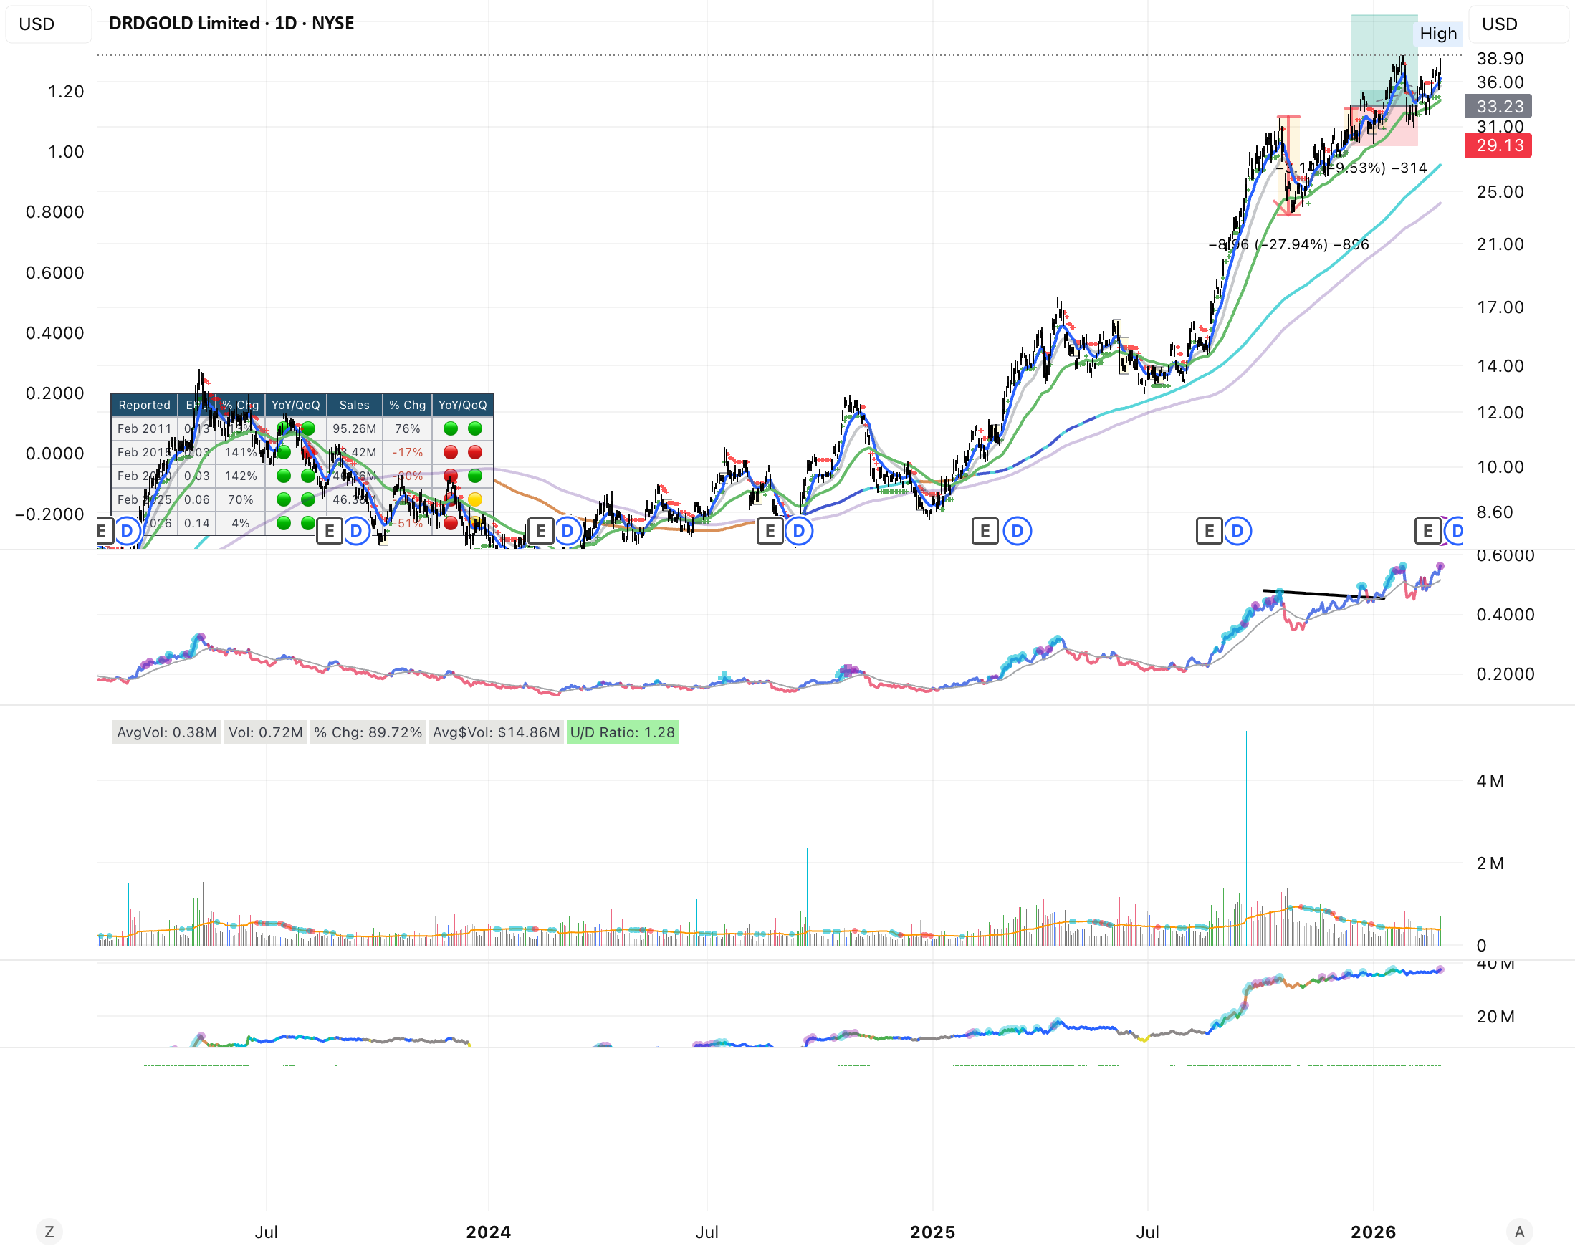Viewport: 1575px width, 1251px height.
Task: Open the dividend D marker for March 2024
Action: tap(568, 531)
